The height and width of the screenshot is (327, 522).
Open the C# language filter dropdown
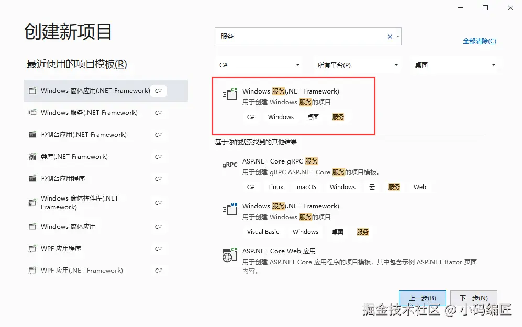259,65
